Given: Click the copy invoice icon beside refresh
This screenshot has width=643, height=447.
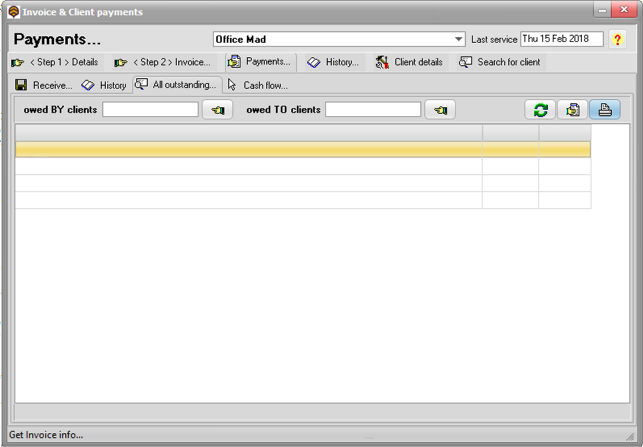Looking at the screenshot, I should pyautogui.click(x=572, y=109).
